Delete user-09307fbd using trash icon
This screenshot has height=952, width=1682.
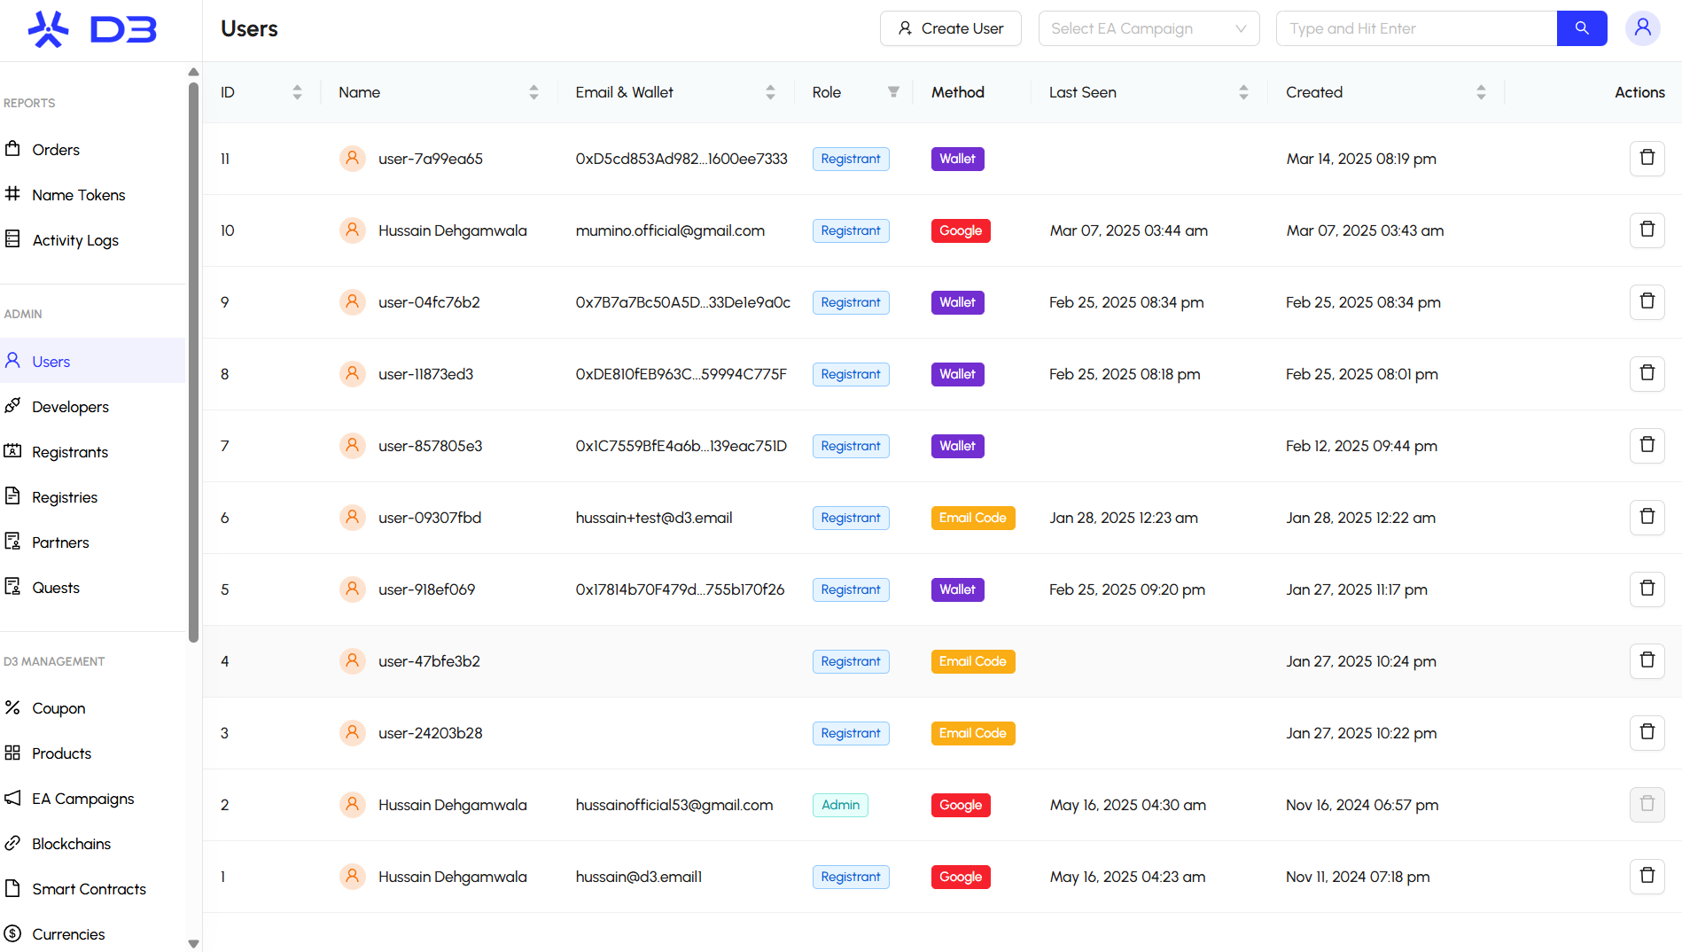click(x=1647, y=517)
